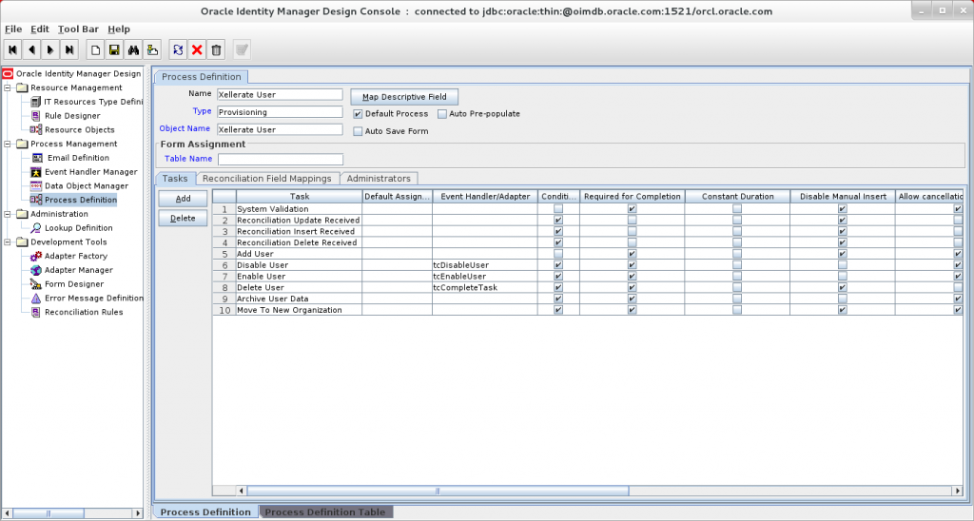
Task: Click the trash can toolbar icon
Action: pyautogui.click(x=216, y=49)
